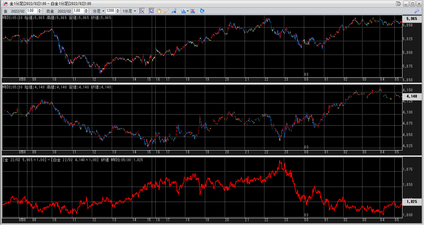
Task: Click the detach window icon in title bar
Action: 398,4
